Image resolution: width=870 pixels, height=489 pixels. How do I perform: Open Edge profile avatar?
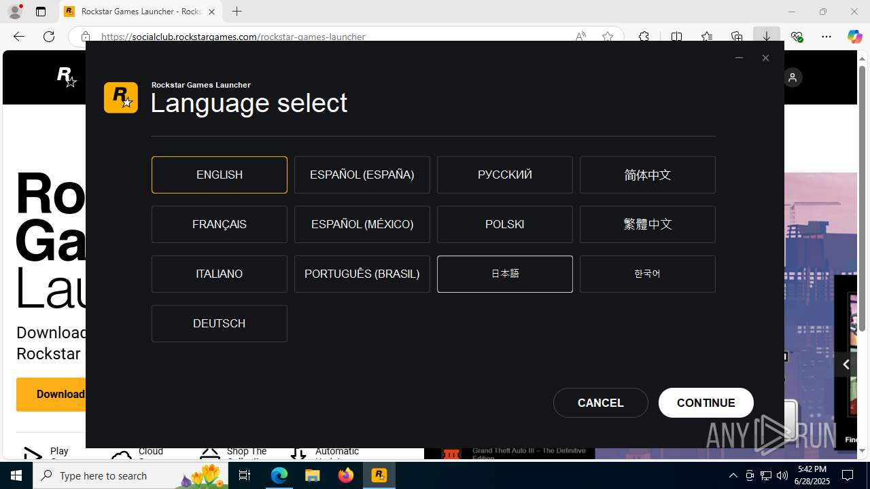[x=15, y=12]
